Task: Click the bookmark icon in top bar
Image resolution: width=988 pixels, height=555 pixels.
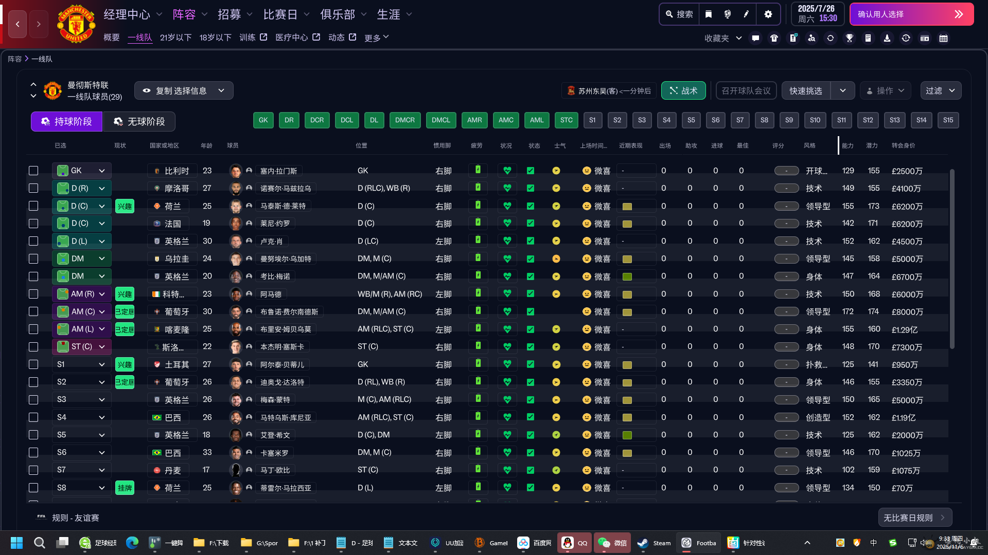Action: tap(709, 14)
